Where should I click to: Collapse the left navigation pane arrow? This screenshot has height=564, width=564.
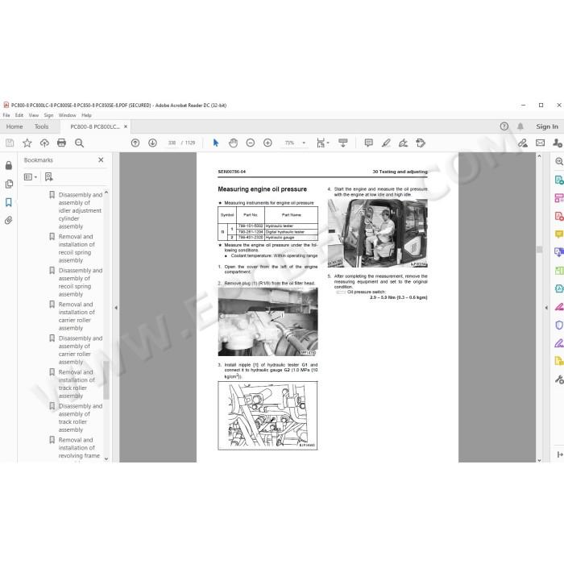pos(116,308)
